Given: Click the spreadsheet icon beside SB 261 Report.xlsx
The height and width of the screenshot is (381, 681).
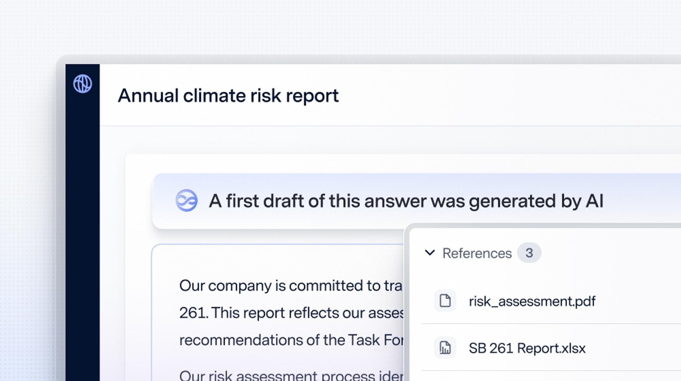Looking at the screenshot, I should pyautogui.click(x=445, y=348).
